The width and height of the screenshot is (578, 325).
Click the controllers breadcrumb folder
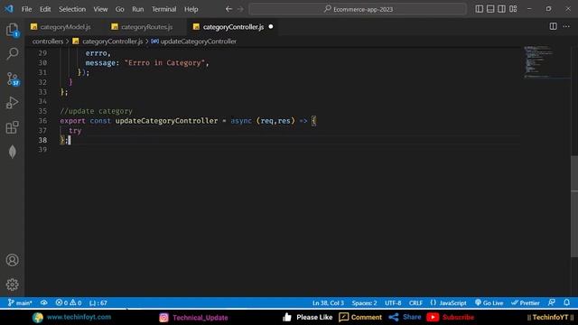[48, 42]
